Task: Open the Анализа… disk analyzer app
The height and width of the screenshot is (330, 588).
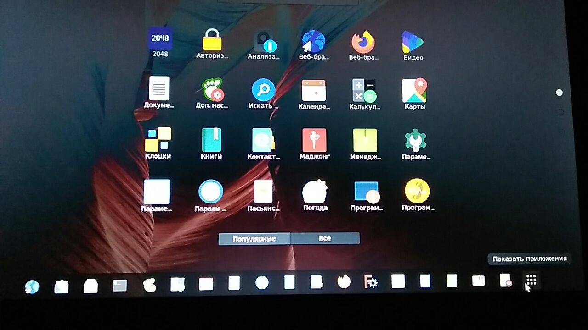Action: click(264, 45)
